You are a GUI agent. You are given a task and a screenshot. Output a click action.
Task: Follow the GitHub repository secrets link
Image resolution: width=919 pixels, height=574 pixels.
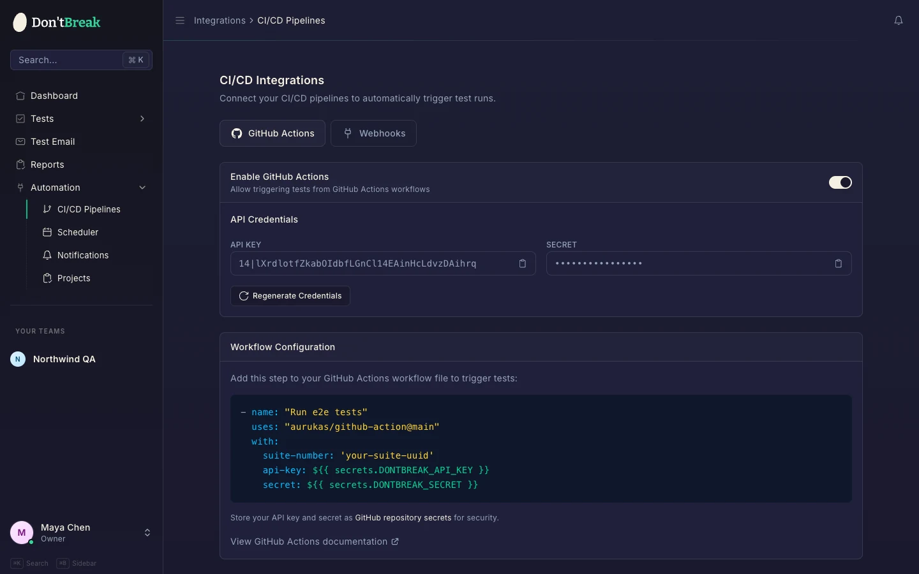point(403,518)
